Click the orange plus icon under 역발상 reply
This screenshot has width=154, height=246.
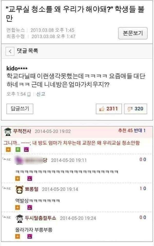(x=18, y=207)
